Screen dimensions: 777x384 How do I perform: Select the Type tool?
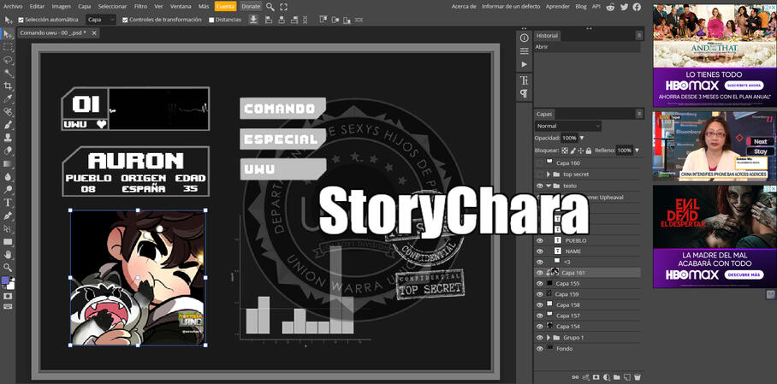tap(8, 203)
